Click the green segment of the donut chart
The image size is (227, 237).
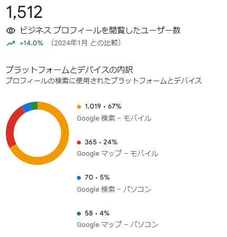click(34, 105)
